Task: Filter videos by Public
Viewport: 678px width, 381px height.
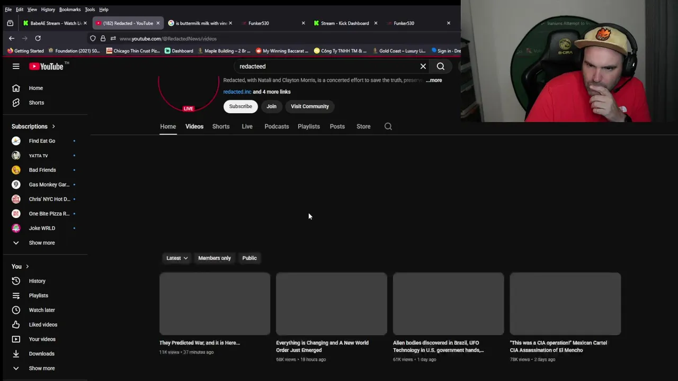Action: [249, 258]
